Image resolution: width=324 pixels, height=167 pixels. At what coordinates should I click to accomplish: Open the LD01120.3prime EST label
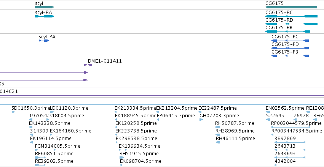[x=69, y=108]
